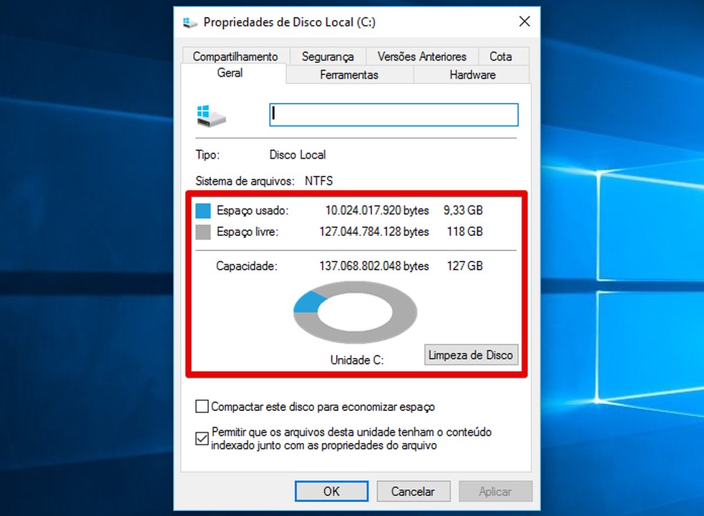Click the drive name text field
This screenshot has width=704, height=516.
pyautogui.click(x=393, y=115)
